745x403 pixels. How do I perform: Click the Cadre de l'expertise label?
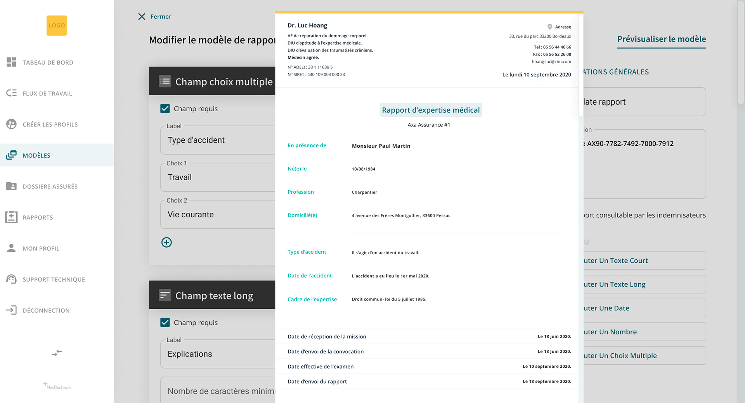point(312,299)
